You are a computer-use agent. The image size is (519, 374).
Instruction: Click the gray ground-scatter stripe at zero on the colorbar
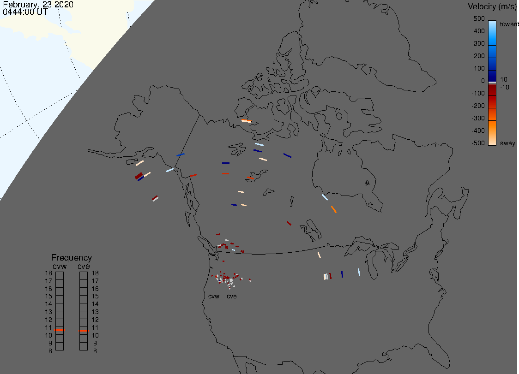tap(492, 83)
